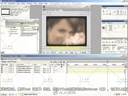The height and width of the screenshot is (96, 128).
Task: Click the Loop button in Time Controls
Action: click(x=122, y=42)
